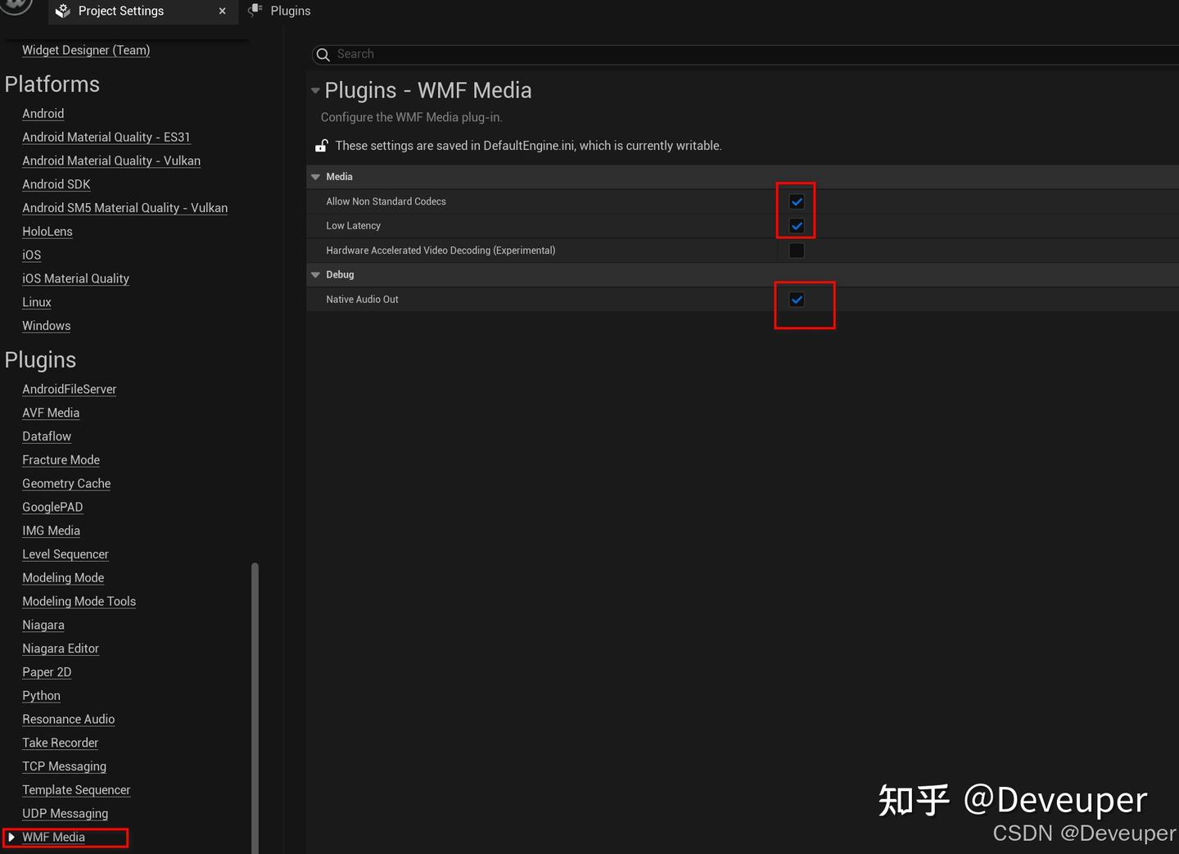Click the unlocked padlock icon near DefaultEngine.ini notice
This screenshot has height=854, width=1179.
321,145
